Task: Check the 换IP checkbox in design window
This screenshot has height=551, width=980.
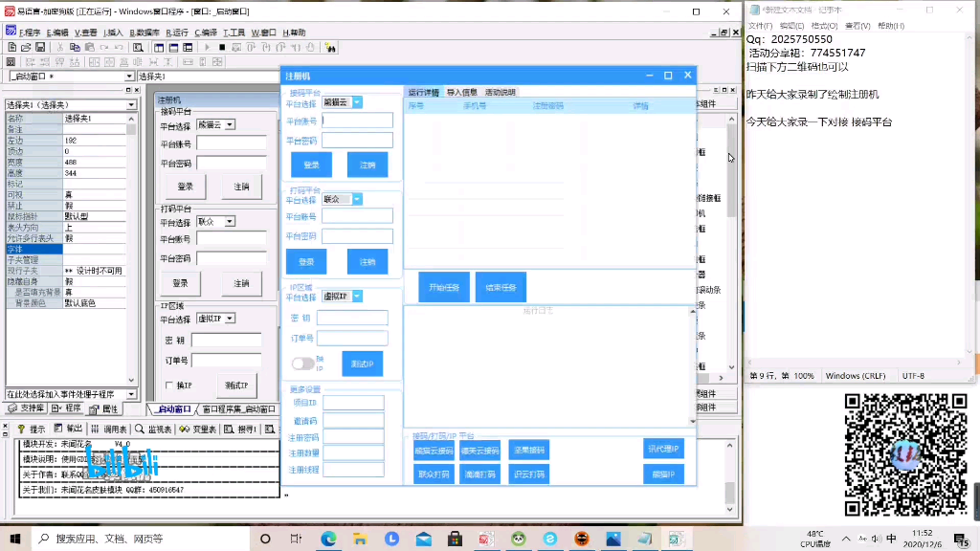Action: click(x=169, y=386)
